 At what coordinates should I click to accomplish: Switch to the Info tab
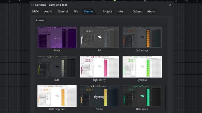click(120, 12)
